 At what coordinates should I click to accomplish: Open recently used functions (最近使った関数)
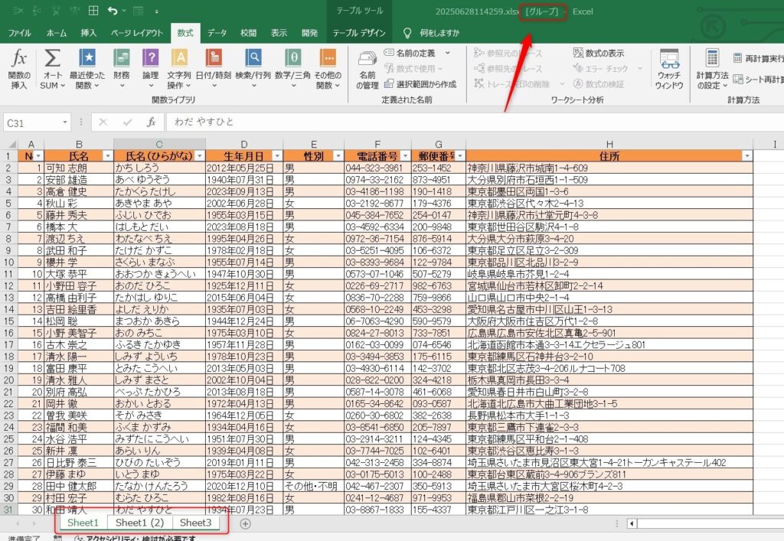(x=87, y=68)
